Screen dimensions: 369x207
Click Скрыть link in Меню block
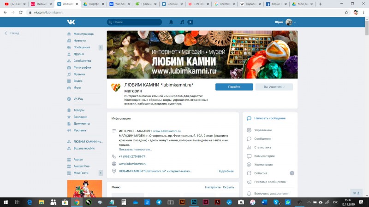pyautogui.click(x=228, y=187)
